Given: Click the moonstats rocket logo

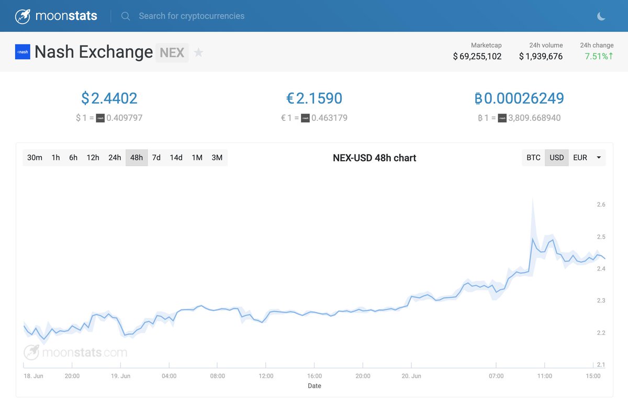Looking at the screenshot, I should click(x=22, y=16).
